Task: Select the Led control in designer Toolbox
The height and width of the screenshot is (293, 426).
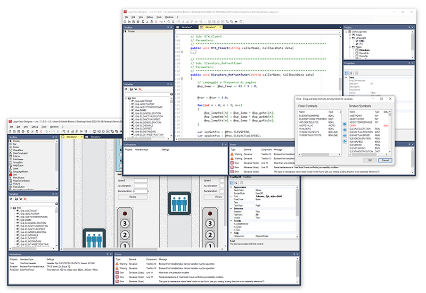Action: click(x=13, y=175)
